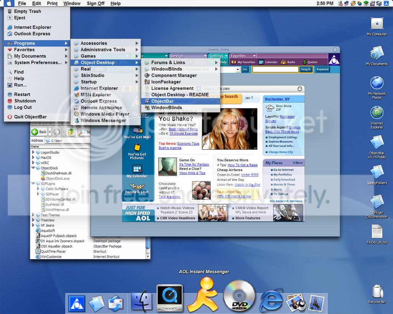Click the Back button in Explorer window
The width and height of the screenshot is (393, 314).
(39, 132)
